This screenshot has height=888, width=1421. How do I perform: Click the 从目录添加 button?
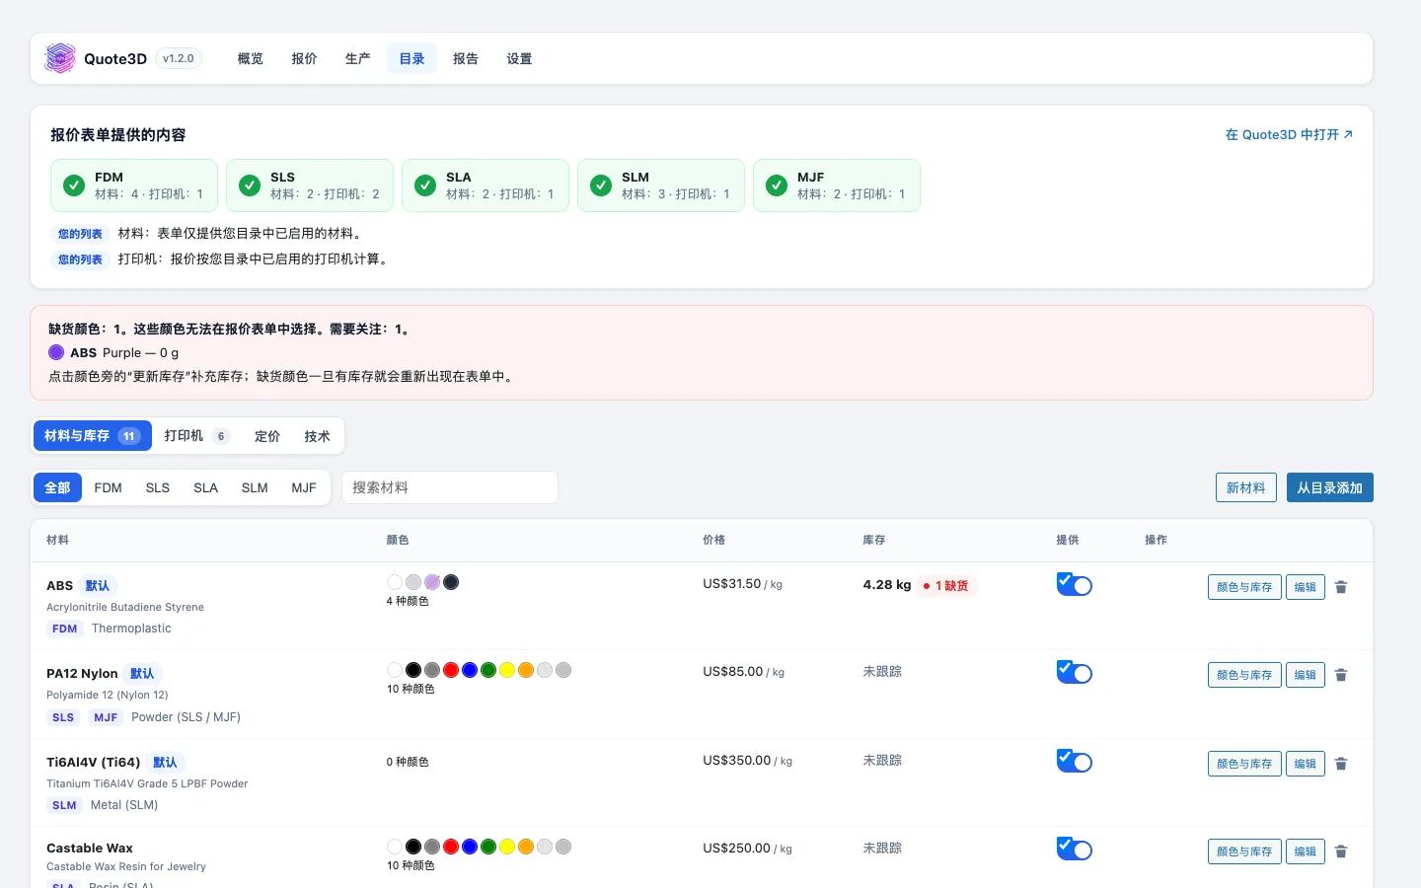(x=1330, y=487)
